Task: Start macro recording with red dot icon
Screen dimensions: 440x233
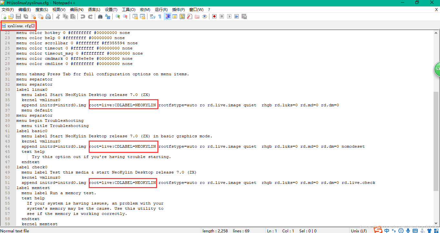Action: click(214, 16)
